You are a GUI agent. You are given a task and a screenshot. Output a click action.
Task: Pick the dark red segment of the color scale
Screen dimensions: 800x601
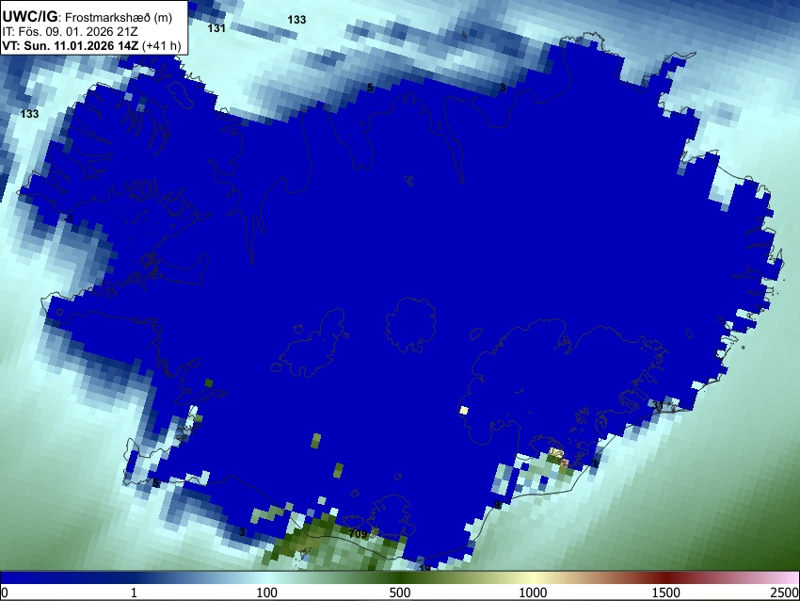click(666, 578)
